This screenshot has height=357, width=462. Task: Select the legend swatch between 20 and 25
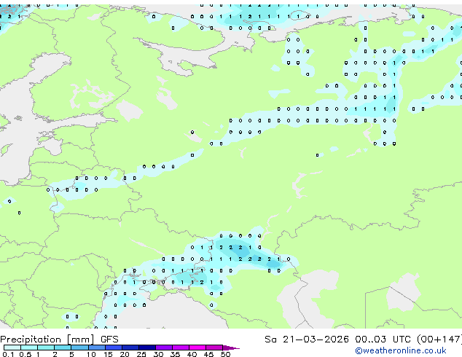click(130, 348)
